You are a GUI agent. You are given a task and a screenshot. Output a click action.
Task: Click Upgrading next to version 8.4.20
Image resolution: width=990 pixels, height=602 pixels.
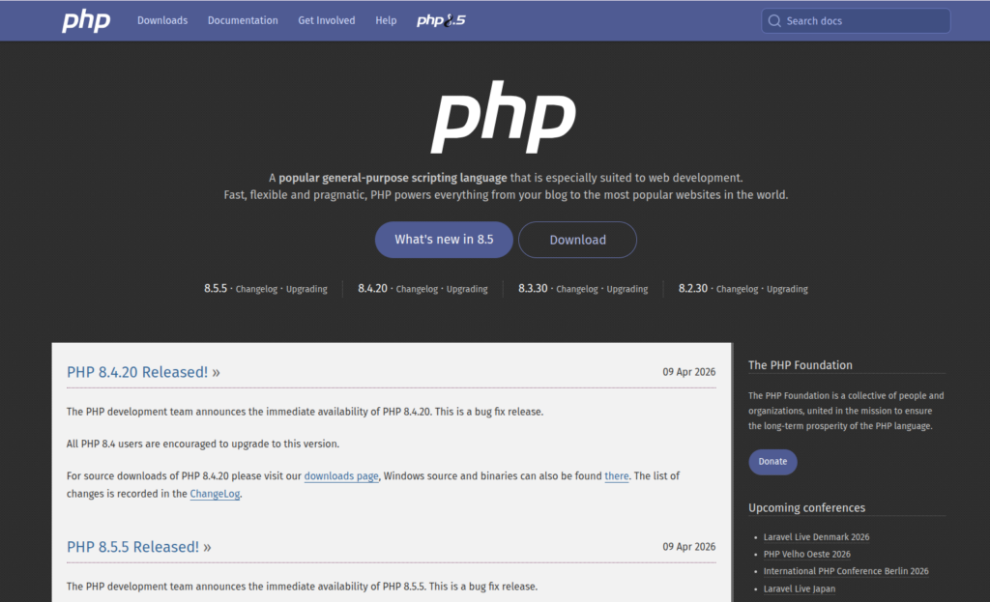(x=467, y=288)
